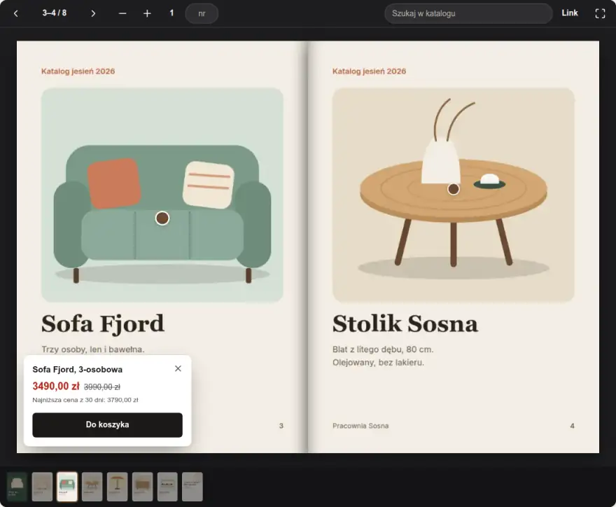Go to the previous spread arrow
This screenshot has height=507, width=616.
click(15, 13)
